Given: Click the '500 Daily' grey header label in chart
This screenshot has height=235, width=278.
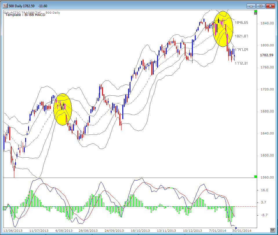Looking at the screenshot, I should 53,12.
